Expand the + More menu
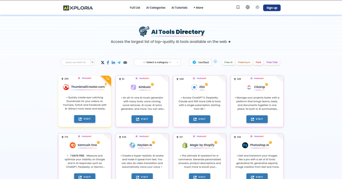 point(198,8)
